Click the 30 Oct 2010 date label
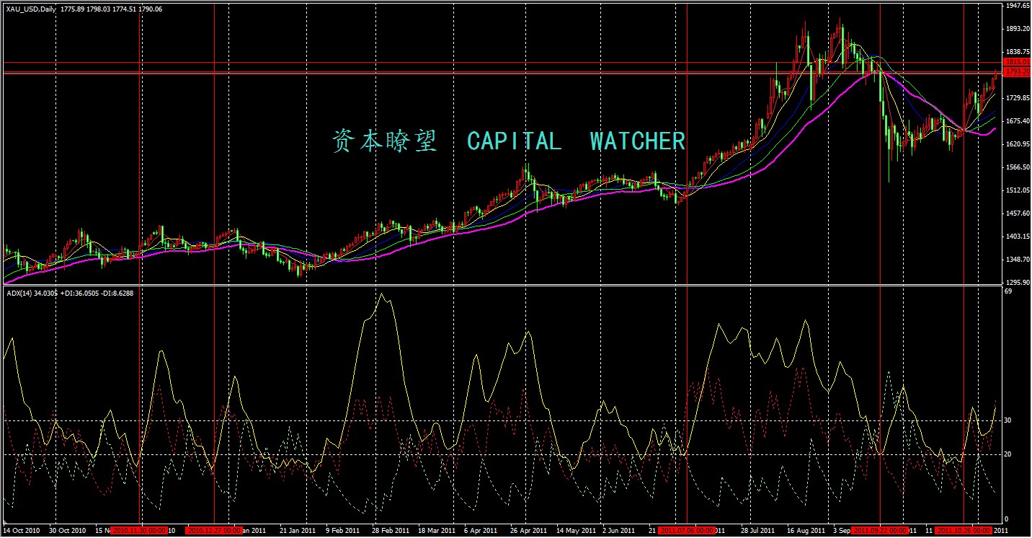1032x538 pixels. (67, 531)
